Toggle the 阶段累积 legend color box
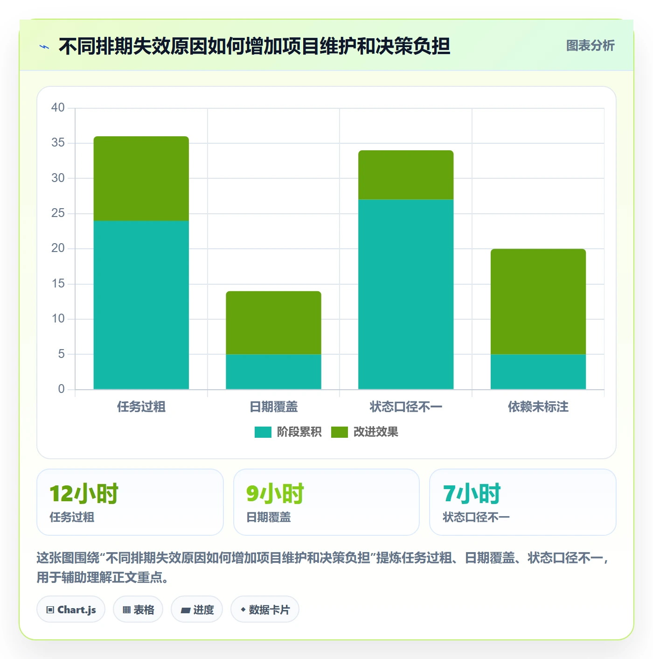 pos(263,432)
